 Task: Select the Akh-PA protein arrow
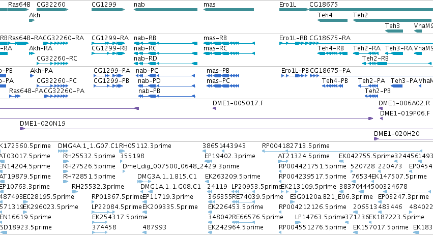[x=32, y=76]
